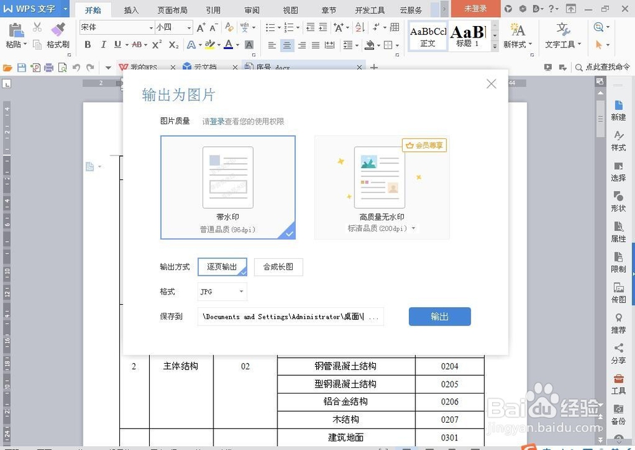Viewport: 635px width, 450px height.
Task: Open the 分享 panel in right sidebar
Action: [x=618, y=352]
